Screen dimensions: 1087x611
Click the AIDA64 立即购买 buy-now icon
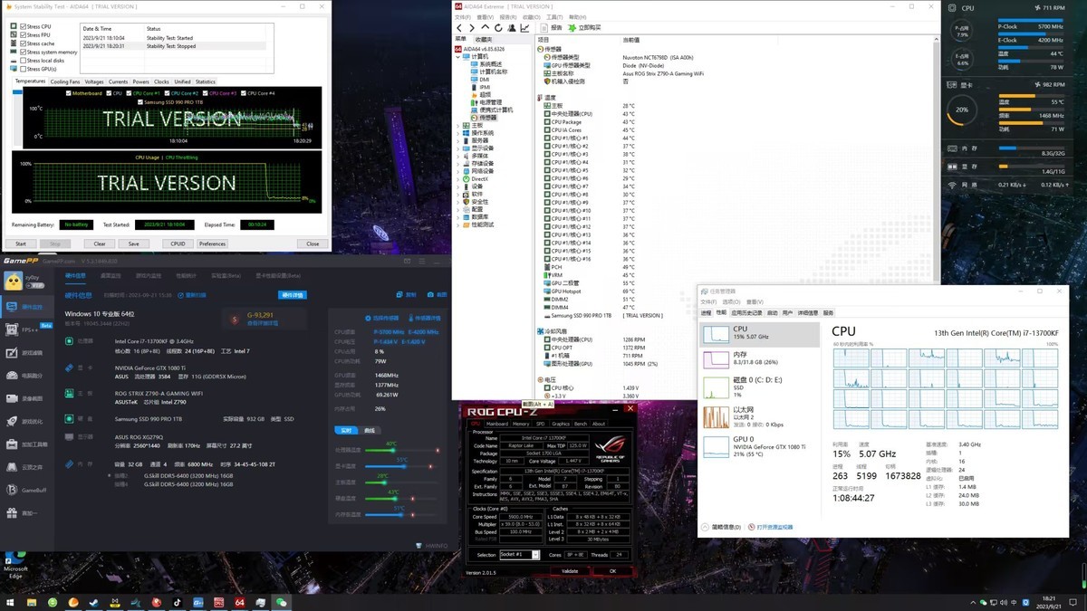(572, 28)
